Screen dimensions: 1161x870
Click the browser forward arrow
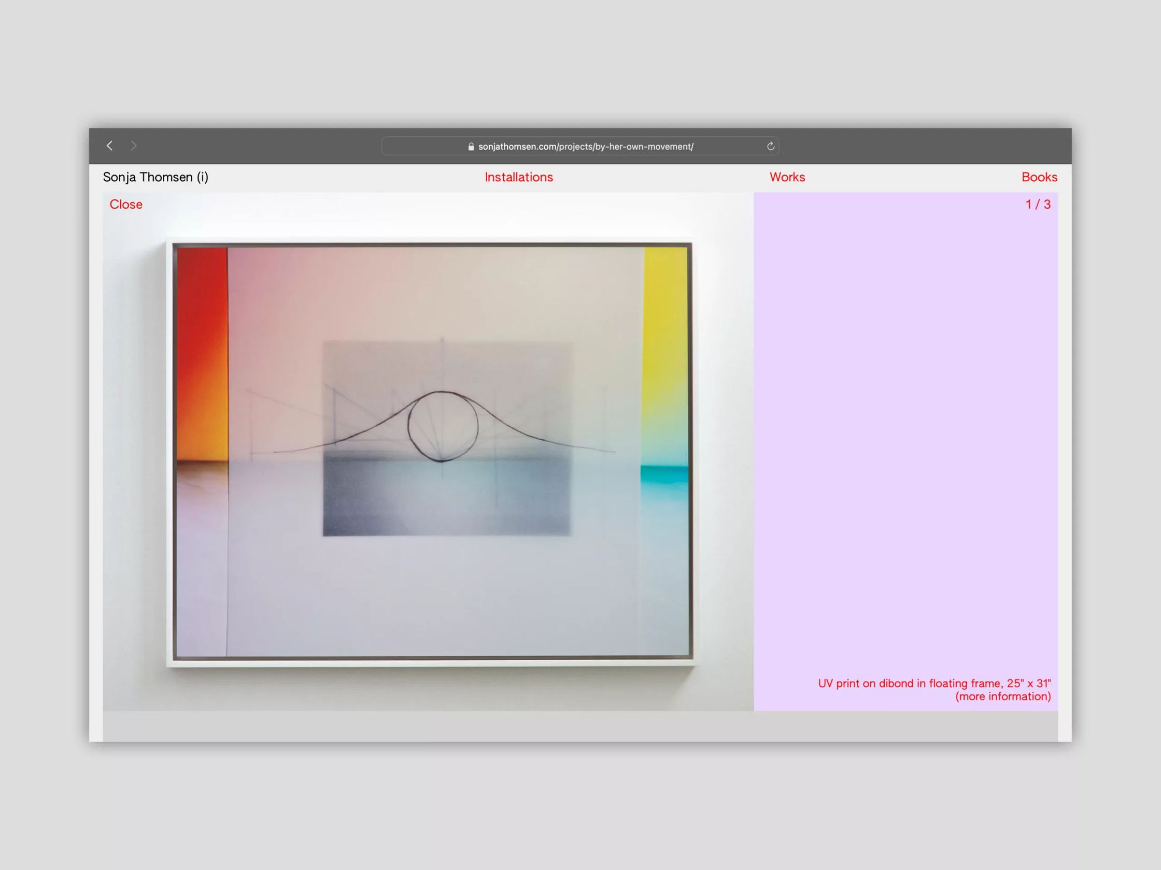[x=134, y=146]
